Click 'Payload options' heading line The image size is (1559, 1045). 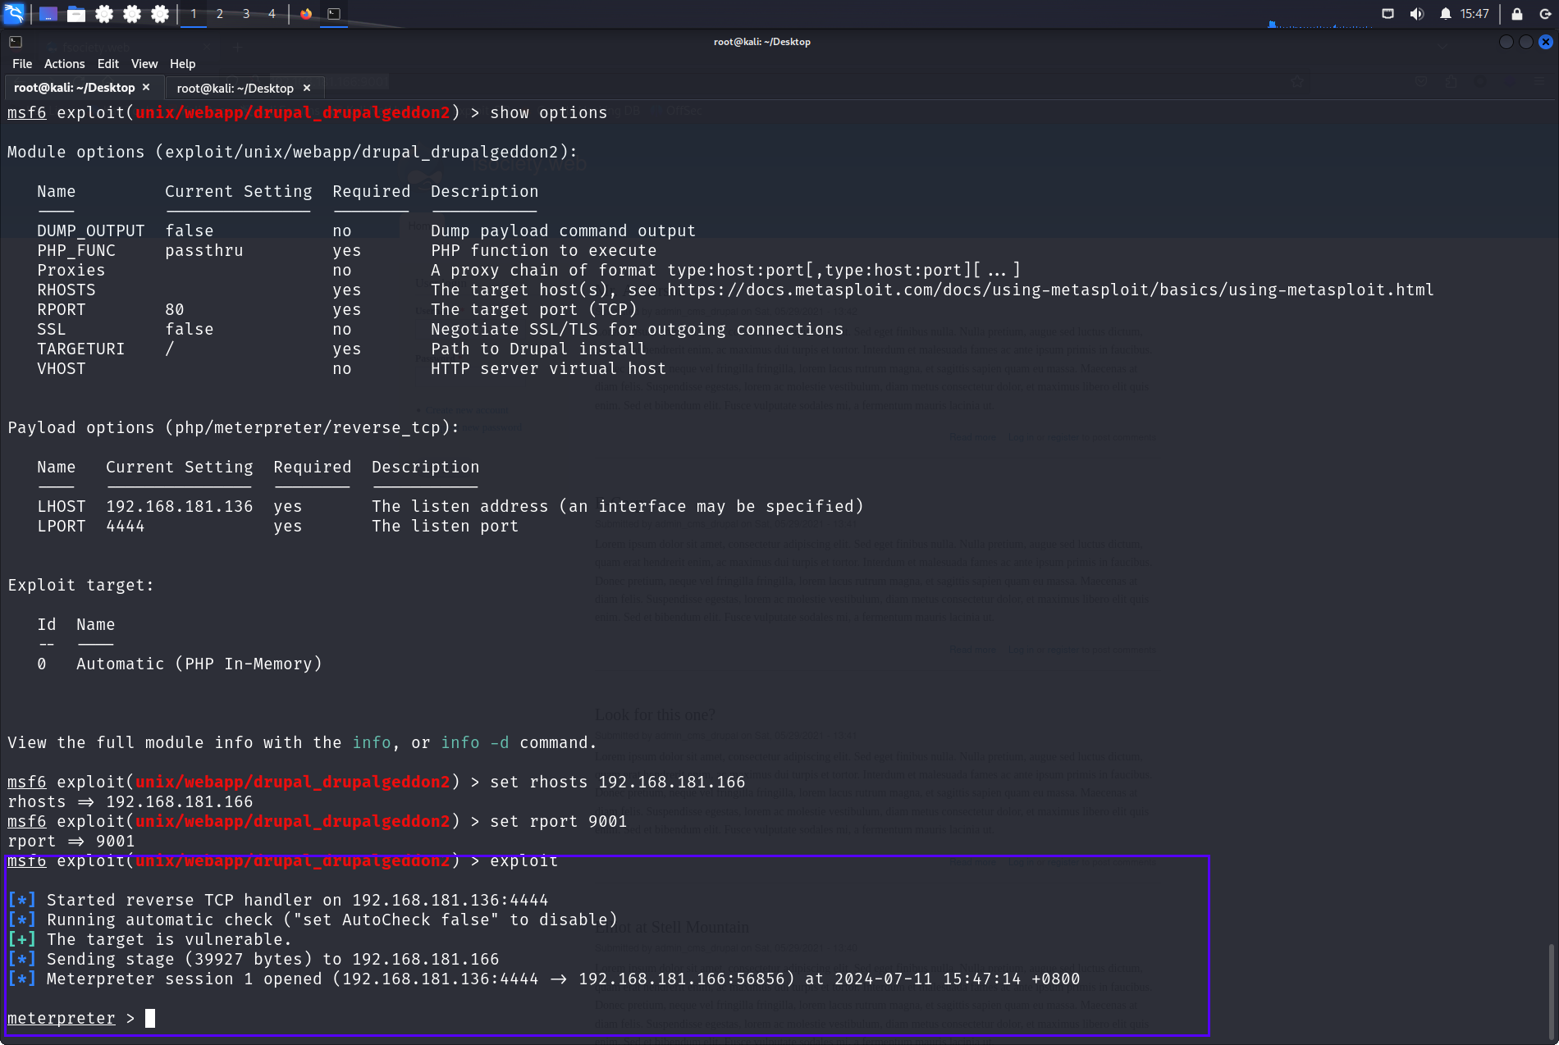pos(234,428)
